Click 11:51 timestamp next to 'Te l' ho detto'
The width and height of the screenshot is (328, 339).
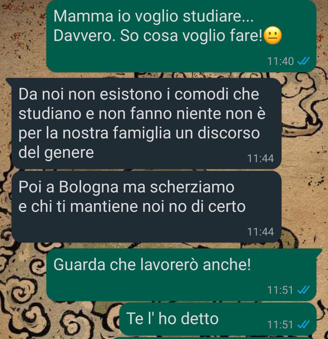280,324
